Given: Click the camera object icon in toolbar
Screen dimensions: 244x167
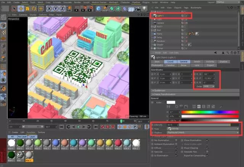Looking at the screenshot, I should (138, 8).
